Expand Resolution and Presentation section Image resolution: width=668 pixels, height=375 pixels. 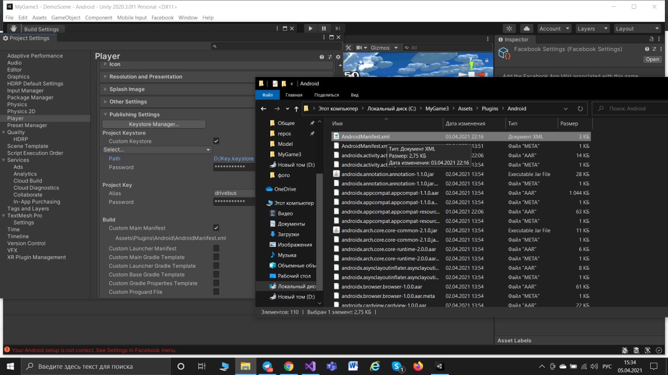pyautogui.click(x=216, y=77)
